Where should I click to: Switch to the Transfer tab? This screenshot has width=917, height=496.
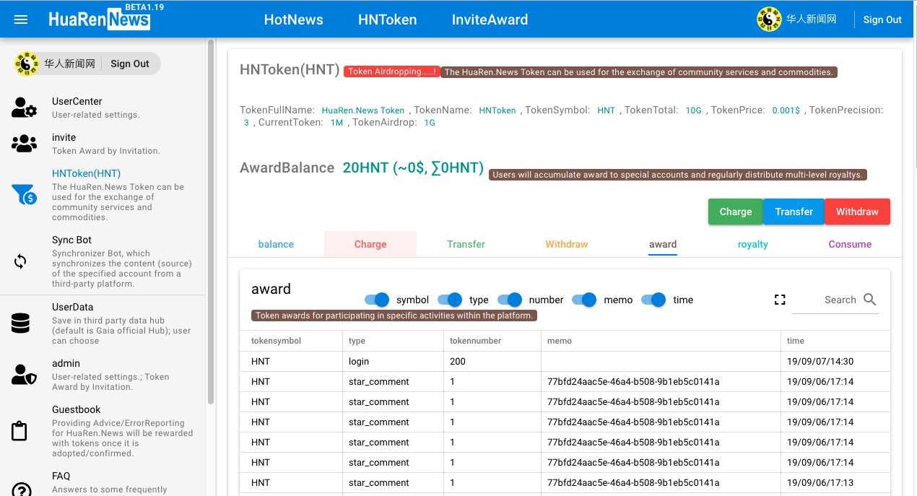pyautogui.click(x=466, y=244)
